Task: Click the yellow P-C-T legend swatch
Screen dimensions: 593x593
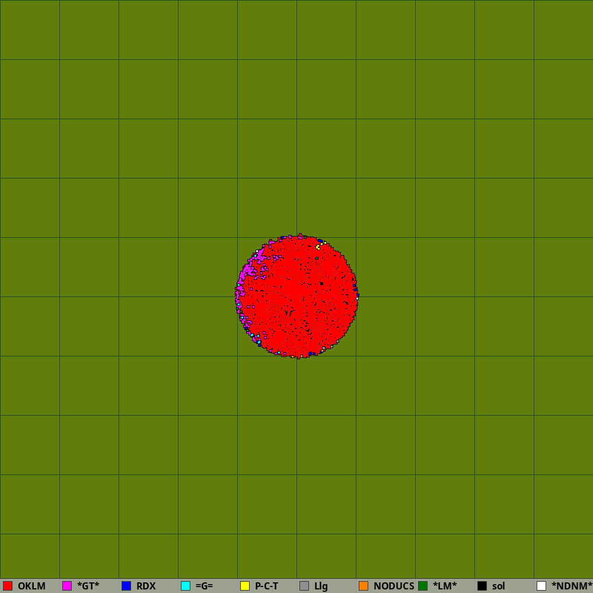Action: tap(245, 586)
